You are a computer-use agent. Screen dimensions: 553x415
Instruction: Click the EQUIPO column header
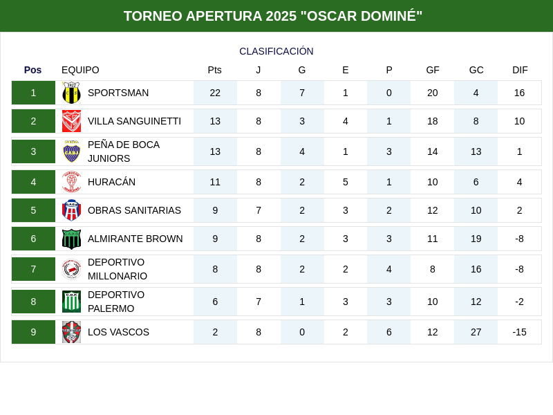80,70
